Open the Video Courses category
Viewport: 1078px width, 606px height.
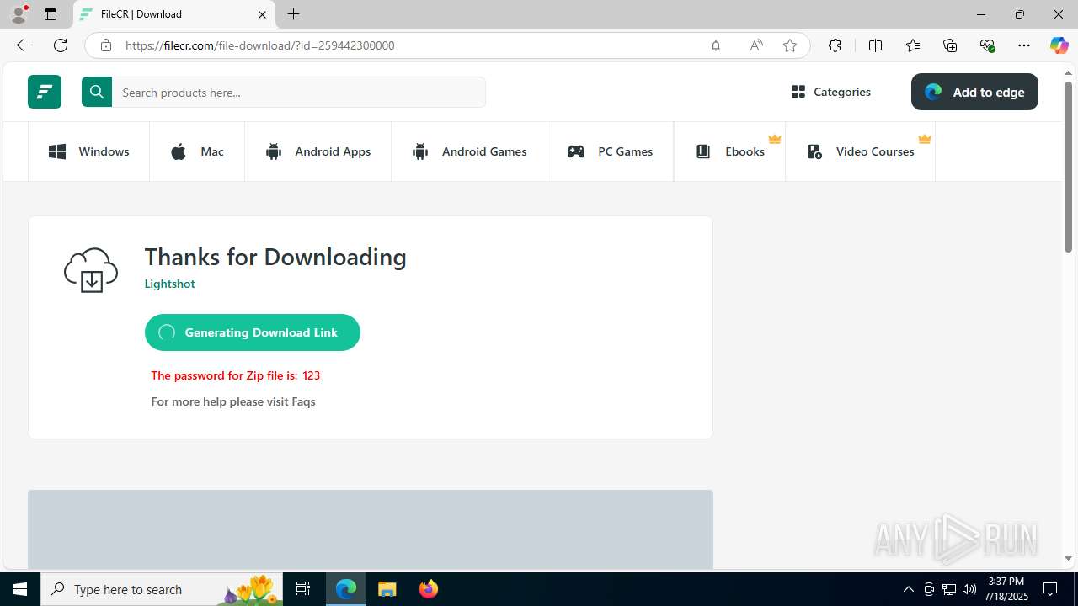860,151
